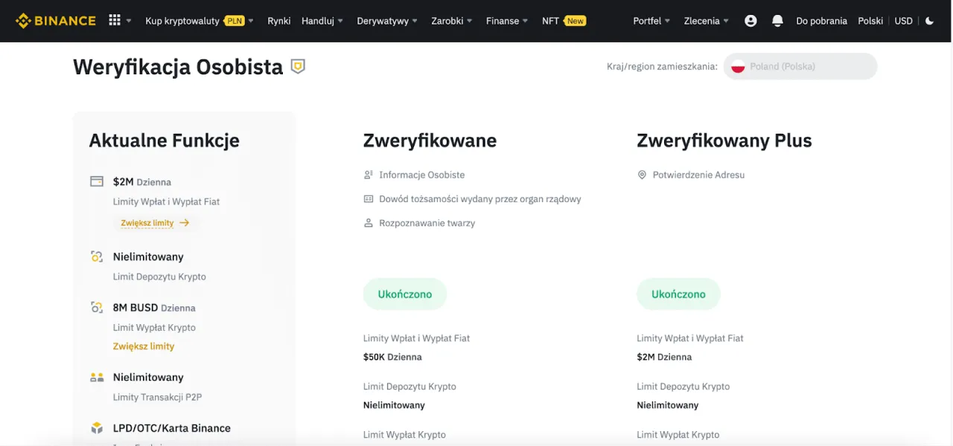953x446 pixels.
Task: Click the PLN badge in the header
Action: [235, 21]
